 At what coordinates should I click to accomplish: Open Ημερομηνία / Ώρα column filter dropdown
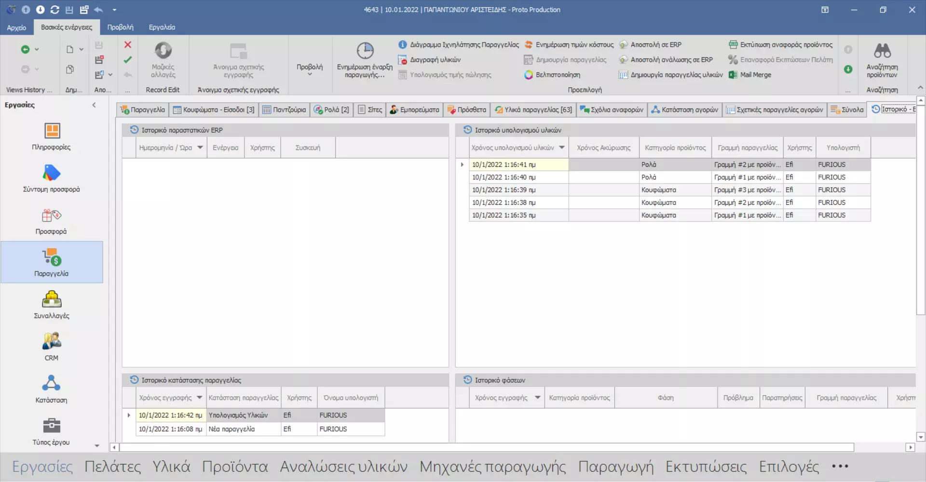200,147
